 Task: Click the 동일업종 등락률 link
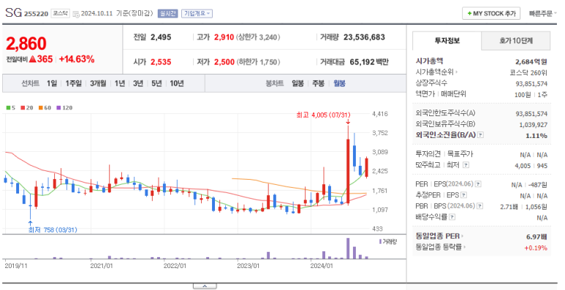point(440,247)
